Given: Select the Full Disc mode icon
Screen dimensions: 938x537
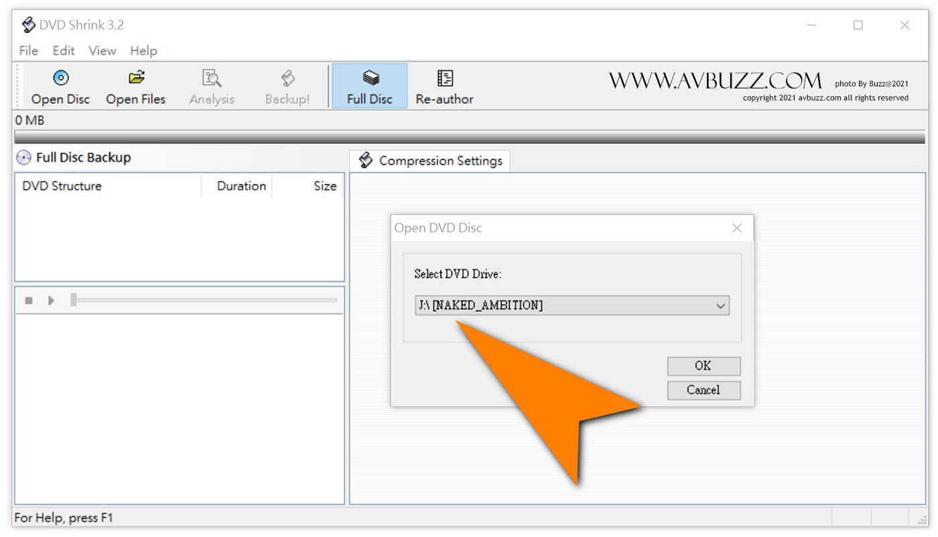Looking at the screenshot, I should pos(370,78).
